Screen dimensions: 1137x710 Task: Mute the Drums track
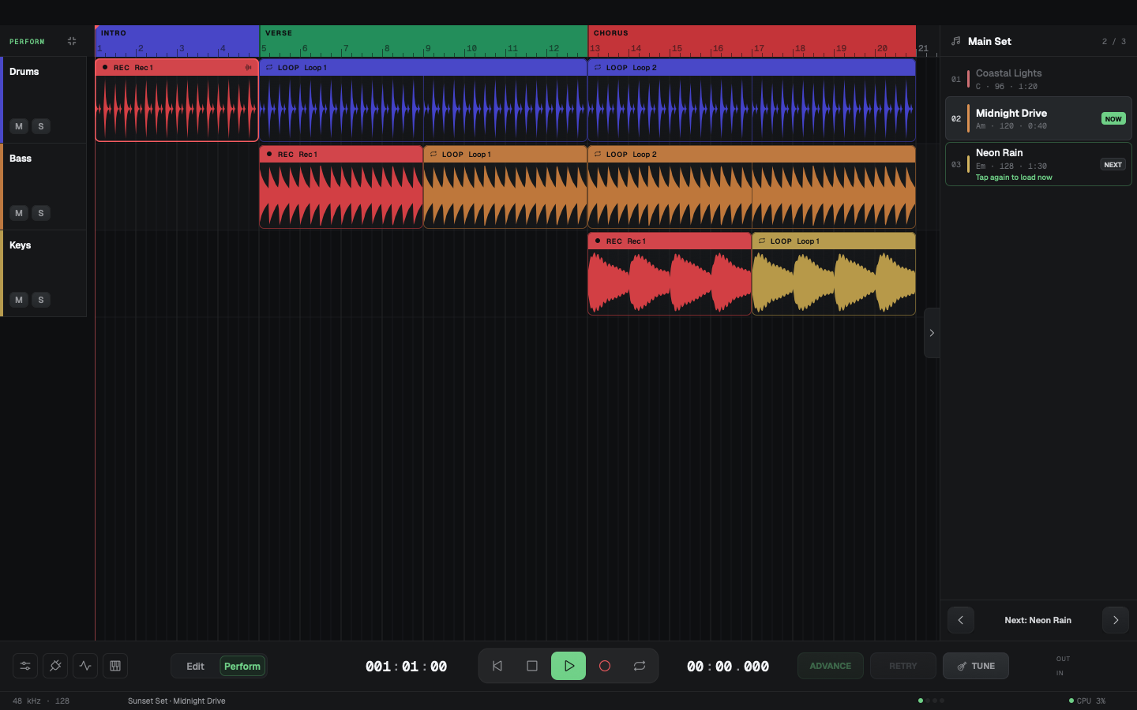point(19,126)
